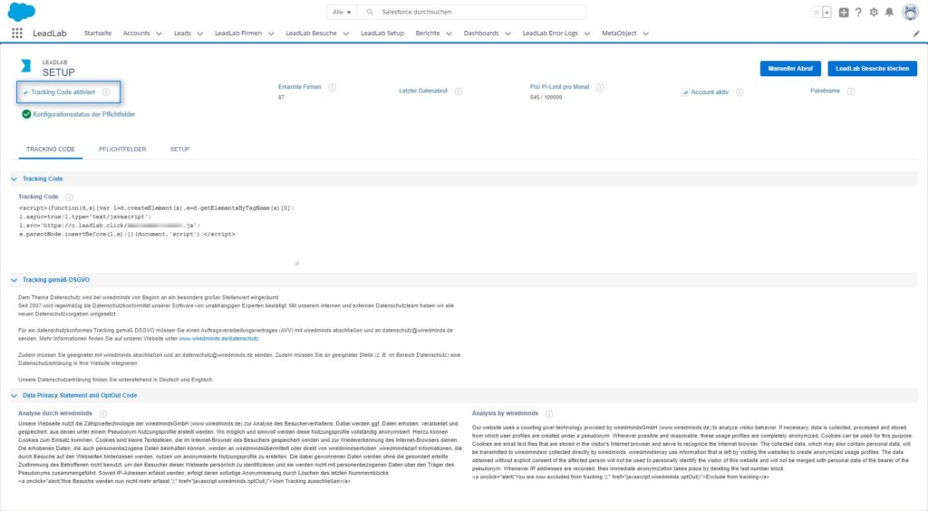Screen dimensions: 928x511
Task: Show info for PIs/PI-Limit pro Monat
Action: [600, 88]
